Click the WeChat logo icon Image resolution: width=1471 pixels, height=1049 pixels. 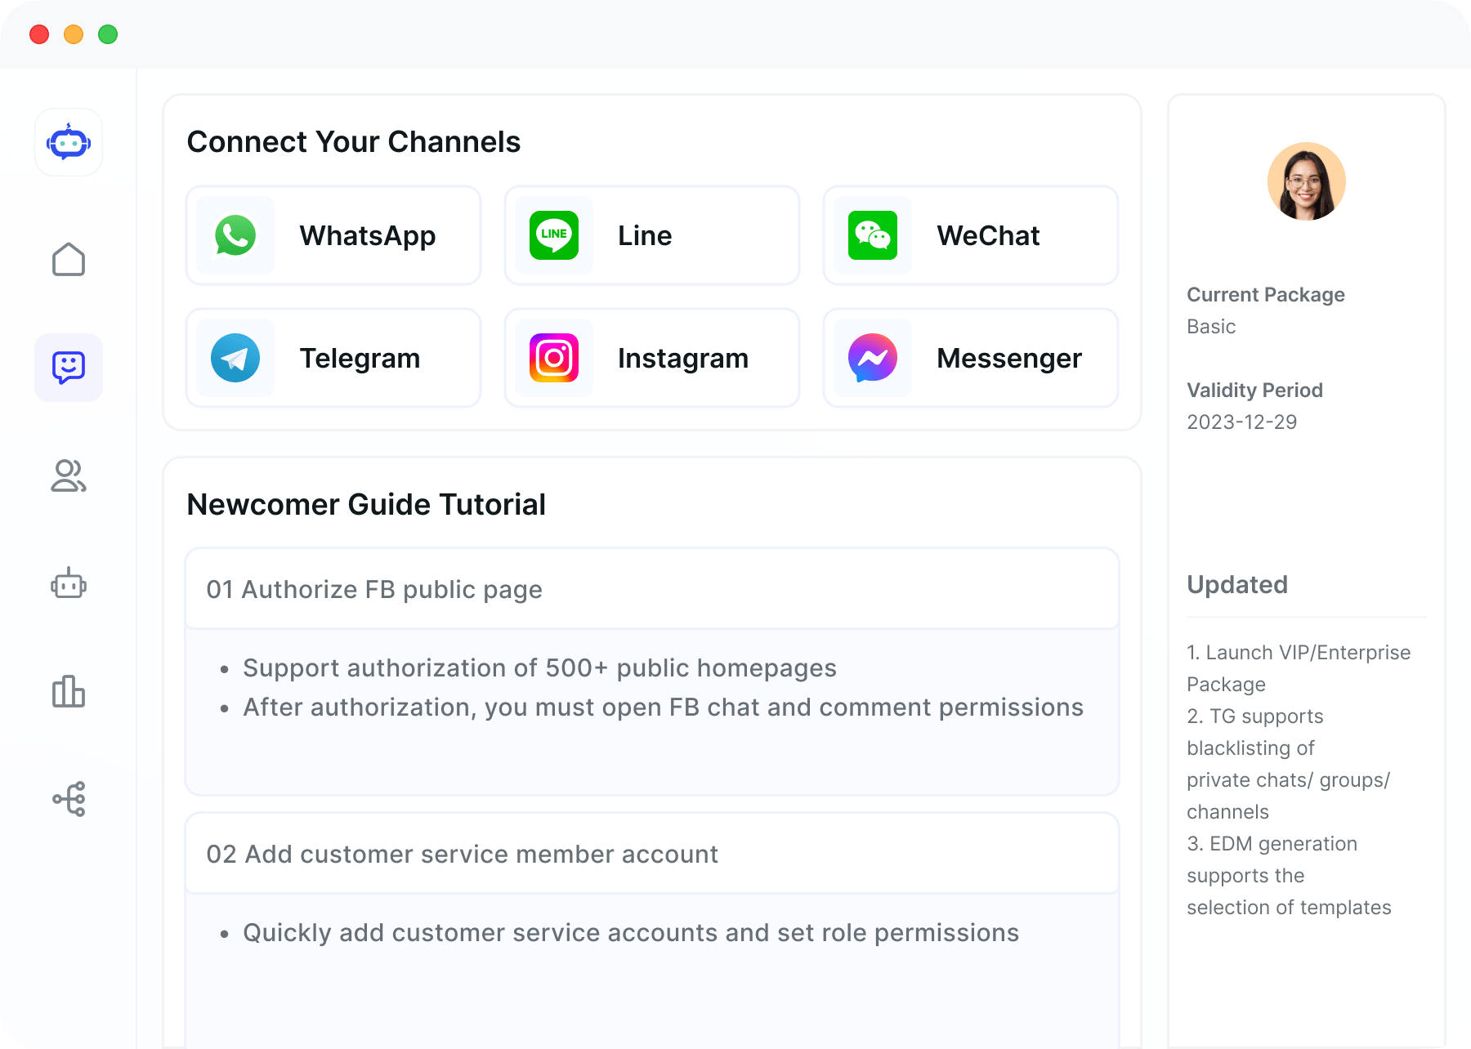[873, 235]
